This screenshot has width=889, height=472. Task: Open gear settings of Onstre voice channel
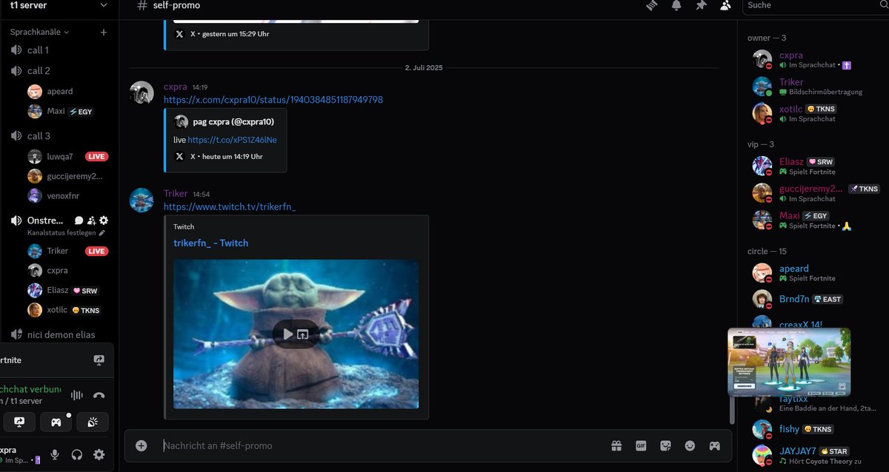pos(104,220)
